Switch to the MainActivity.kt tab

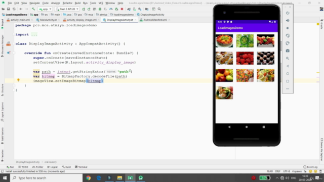48,20
